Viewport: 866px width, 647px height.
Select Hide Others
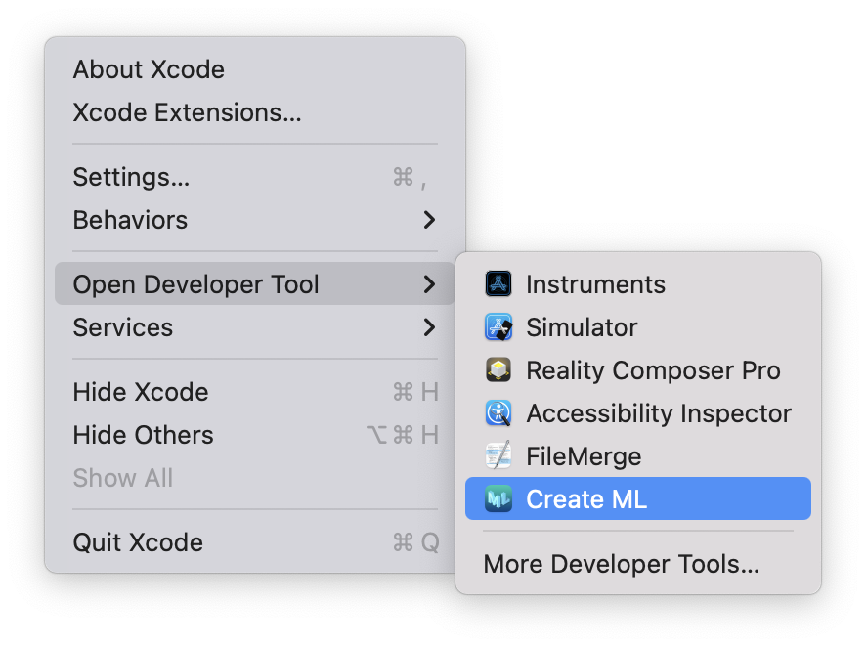(143, 435)
